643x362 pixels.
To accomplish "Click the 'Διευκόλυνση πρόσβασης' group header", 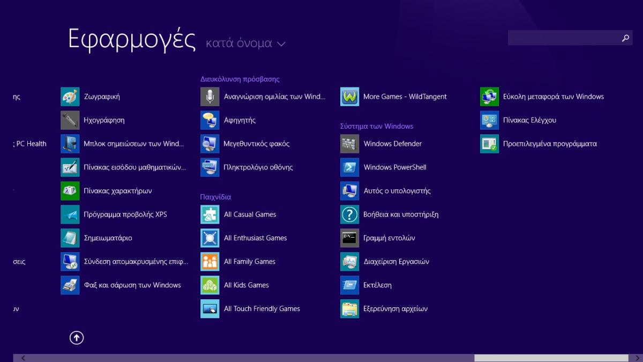I will (x=240, y=79).
